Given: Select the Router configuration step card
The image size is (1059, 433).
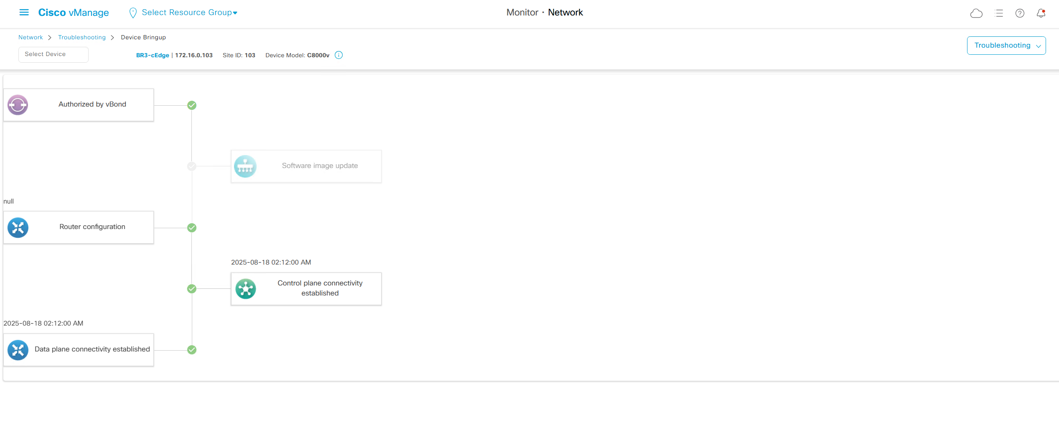Looking at the screenshot, I should tap(92, 227).
